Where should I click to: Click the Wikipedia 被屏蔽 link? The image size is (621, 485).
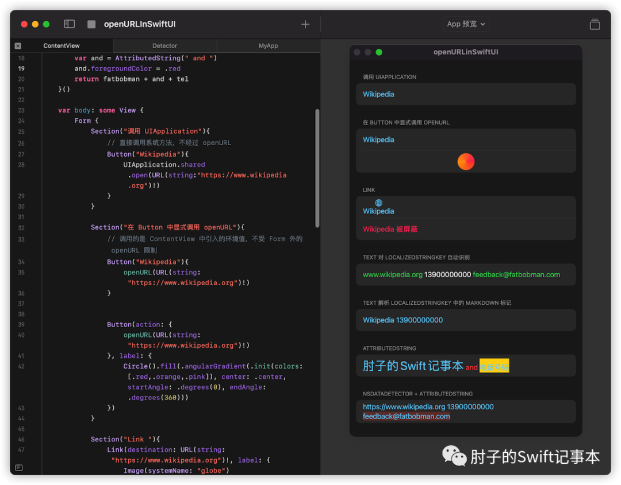tap(390, 229)
